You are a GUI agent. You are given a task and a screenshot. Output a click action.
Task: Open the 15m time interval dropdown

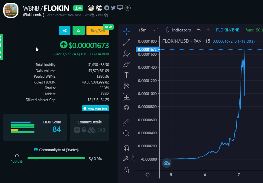[142, 30]
